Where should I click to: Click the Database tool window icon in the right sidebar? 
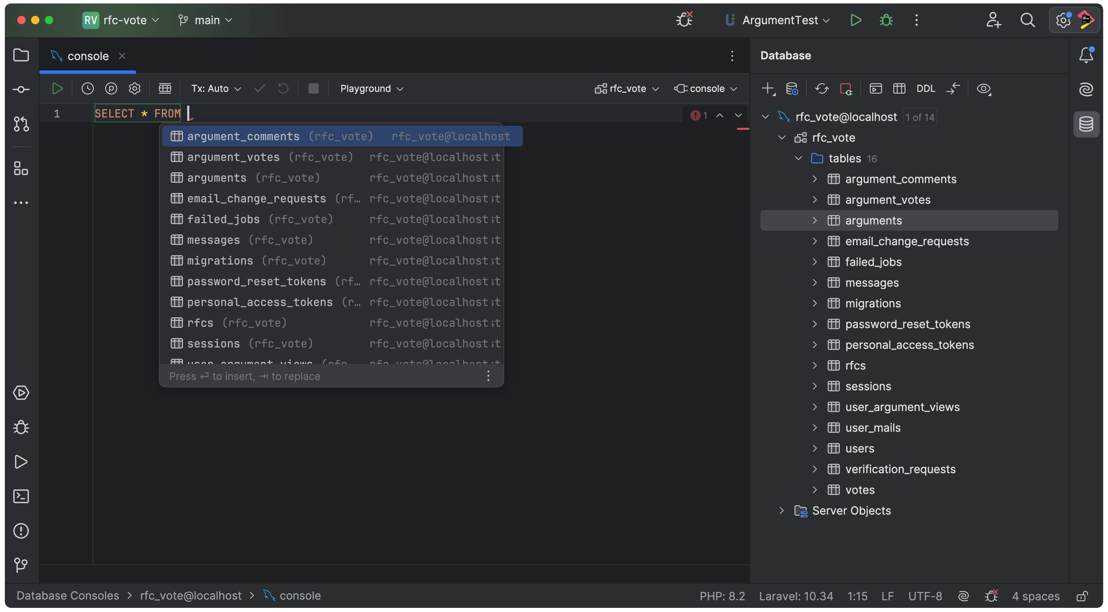[1086, 124]
